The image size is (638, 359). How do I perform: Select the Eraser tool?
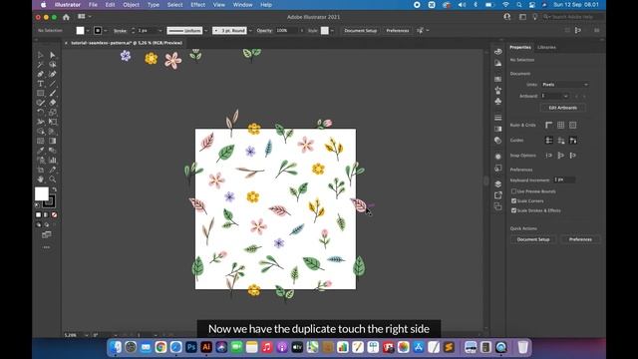pyautogui.click(x=53, y=103)
